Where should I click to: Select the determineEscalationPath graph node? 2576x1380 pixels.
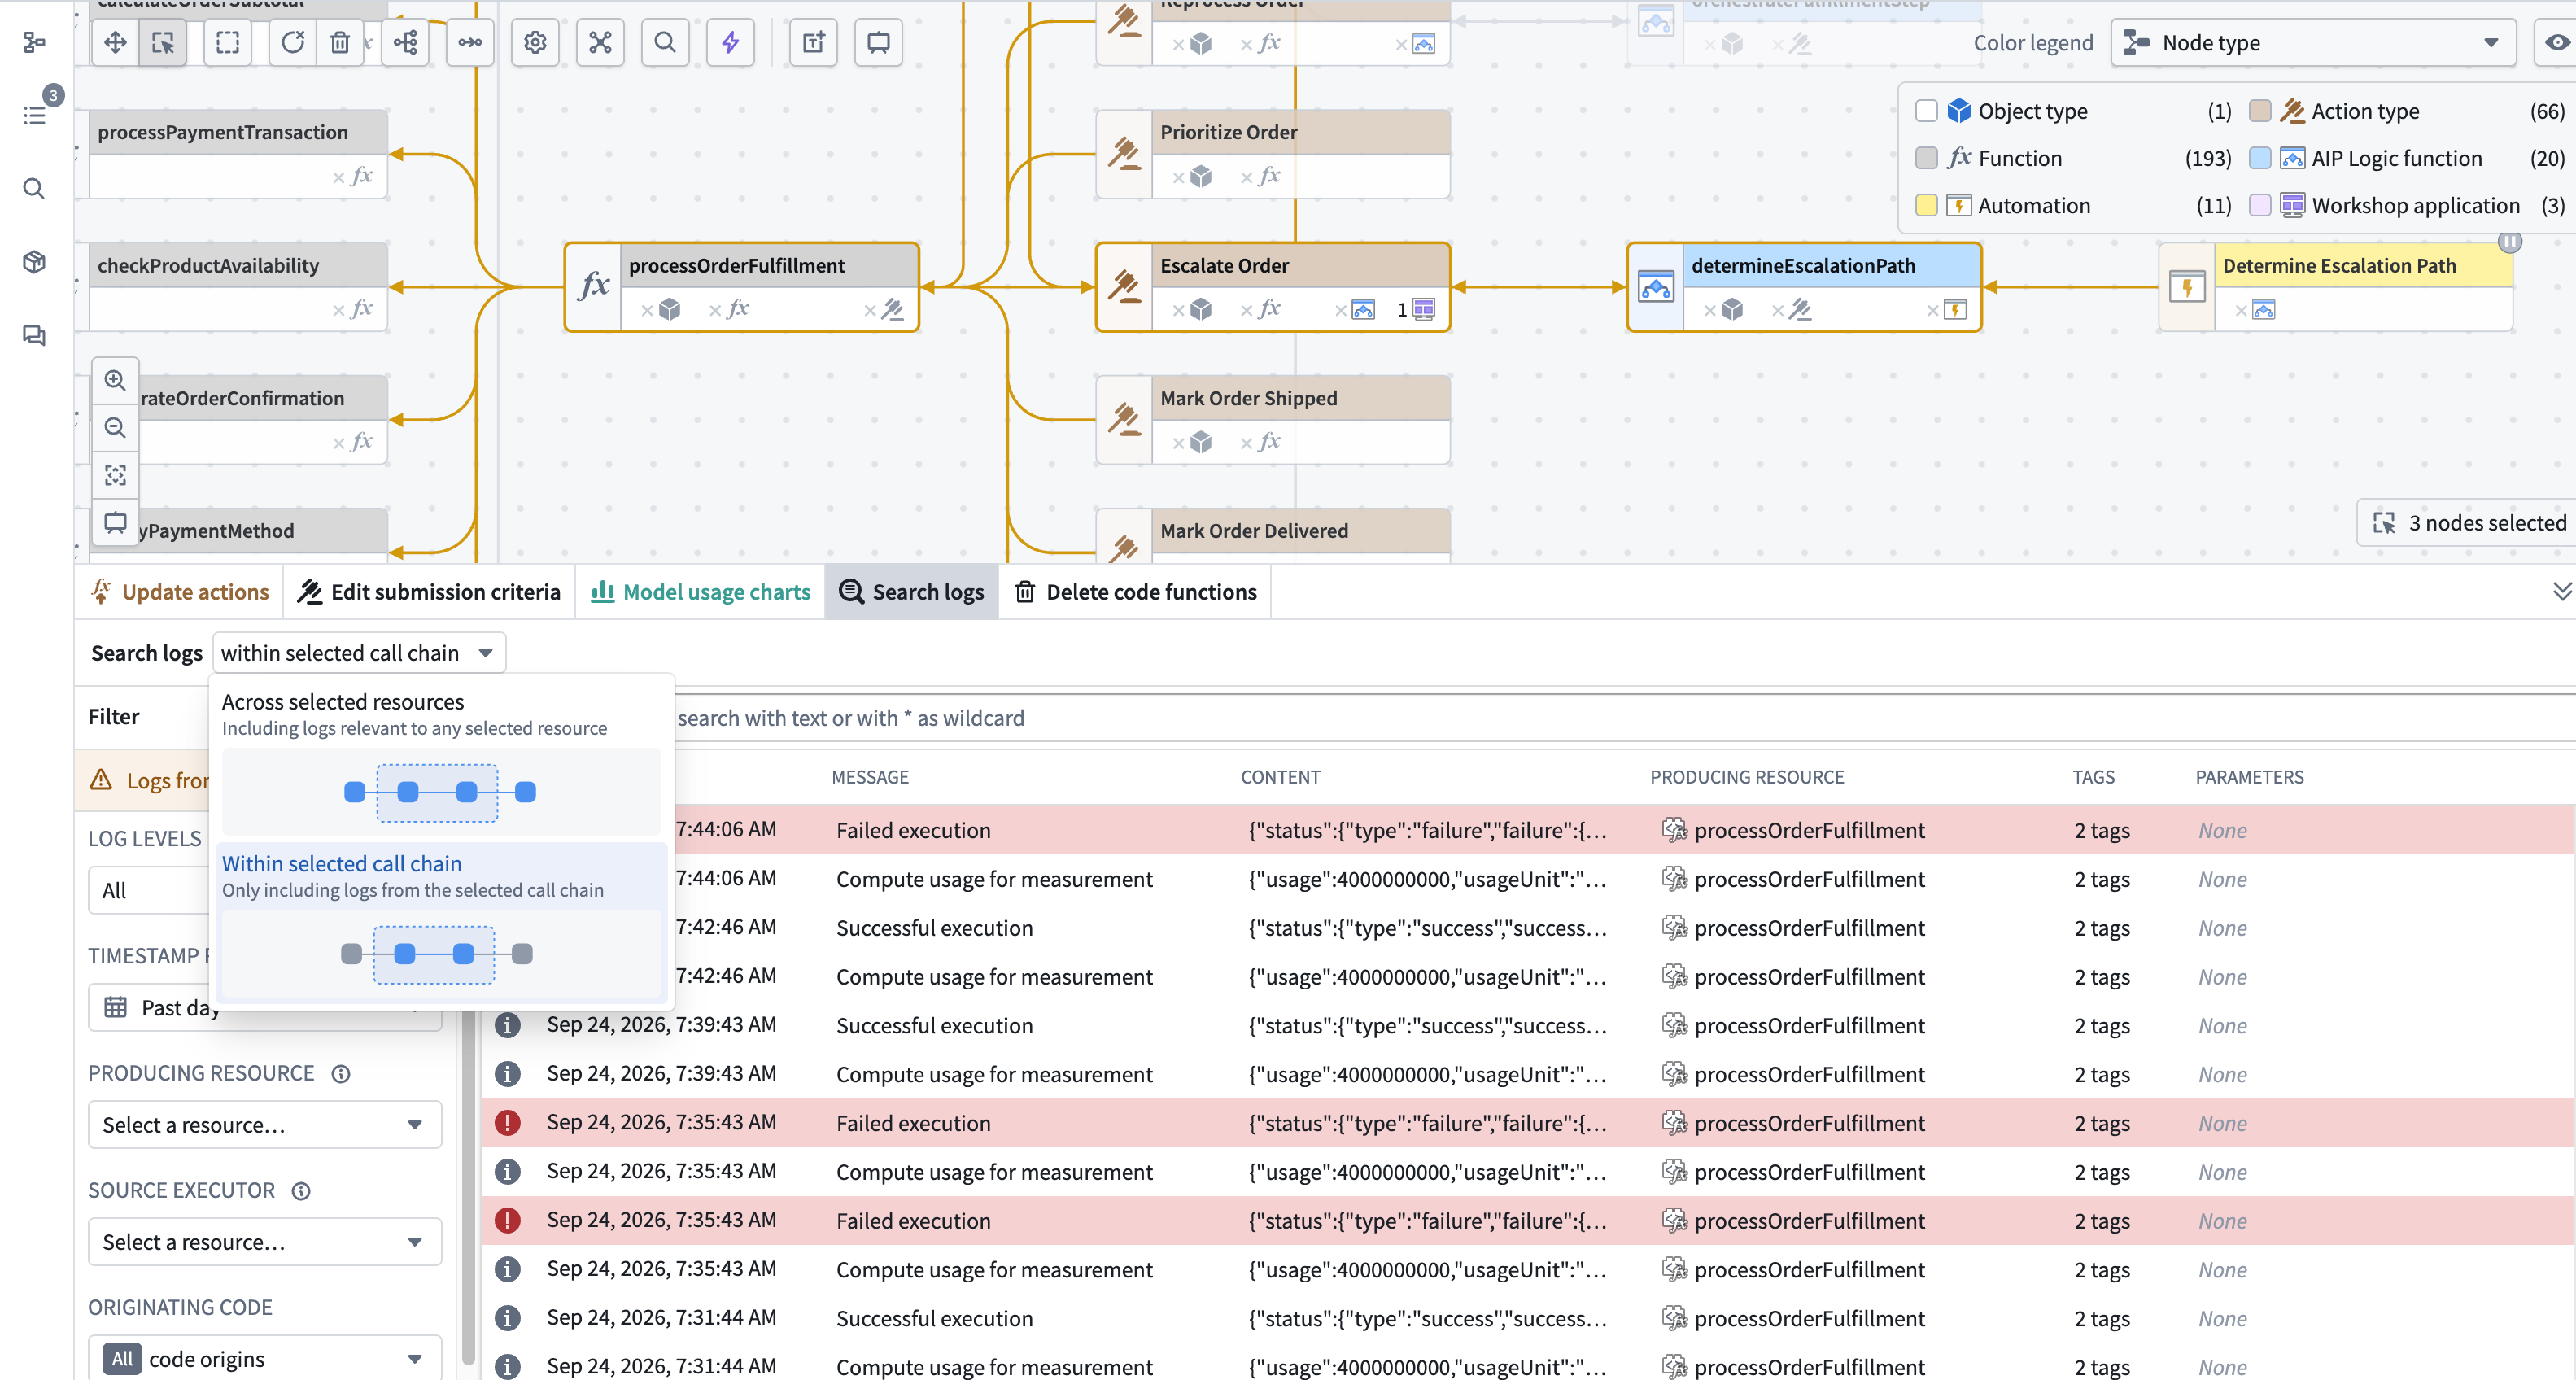click(1804, 287)
